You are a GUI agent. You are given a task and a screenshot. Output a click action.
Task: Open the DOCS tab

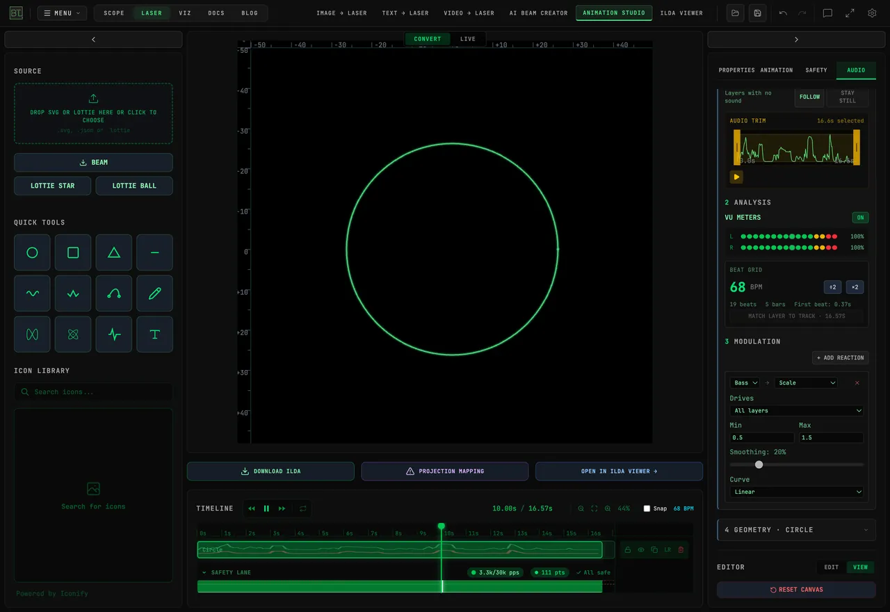point(216,13)
